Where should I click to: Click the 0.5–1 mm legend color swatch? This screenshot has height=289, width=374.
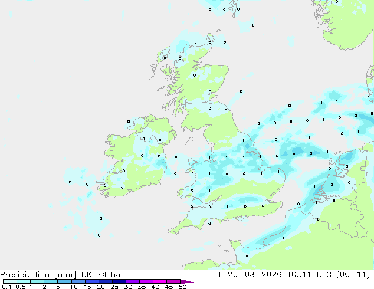pos(24,281)
